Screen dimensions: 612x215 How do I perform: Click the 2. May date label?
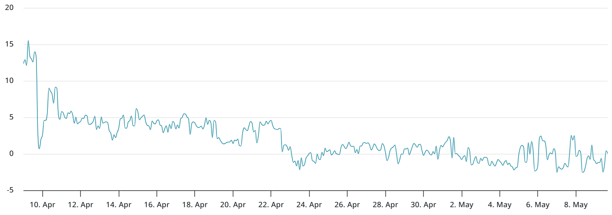tap(462, 205)
